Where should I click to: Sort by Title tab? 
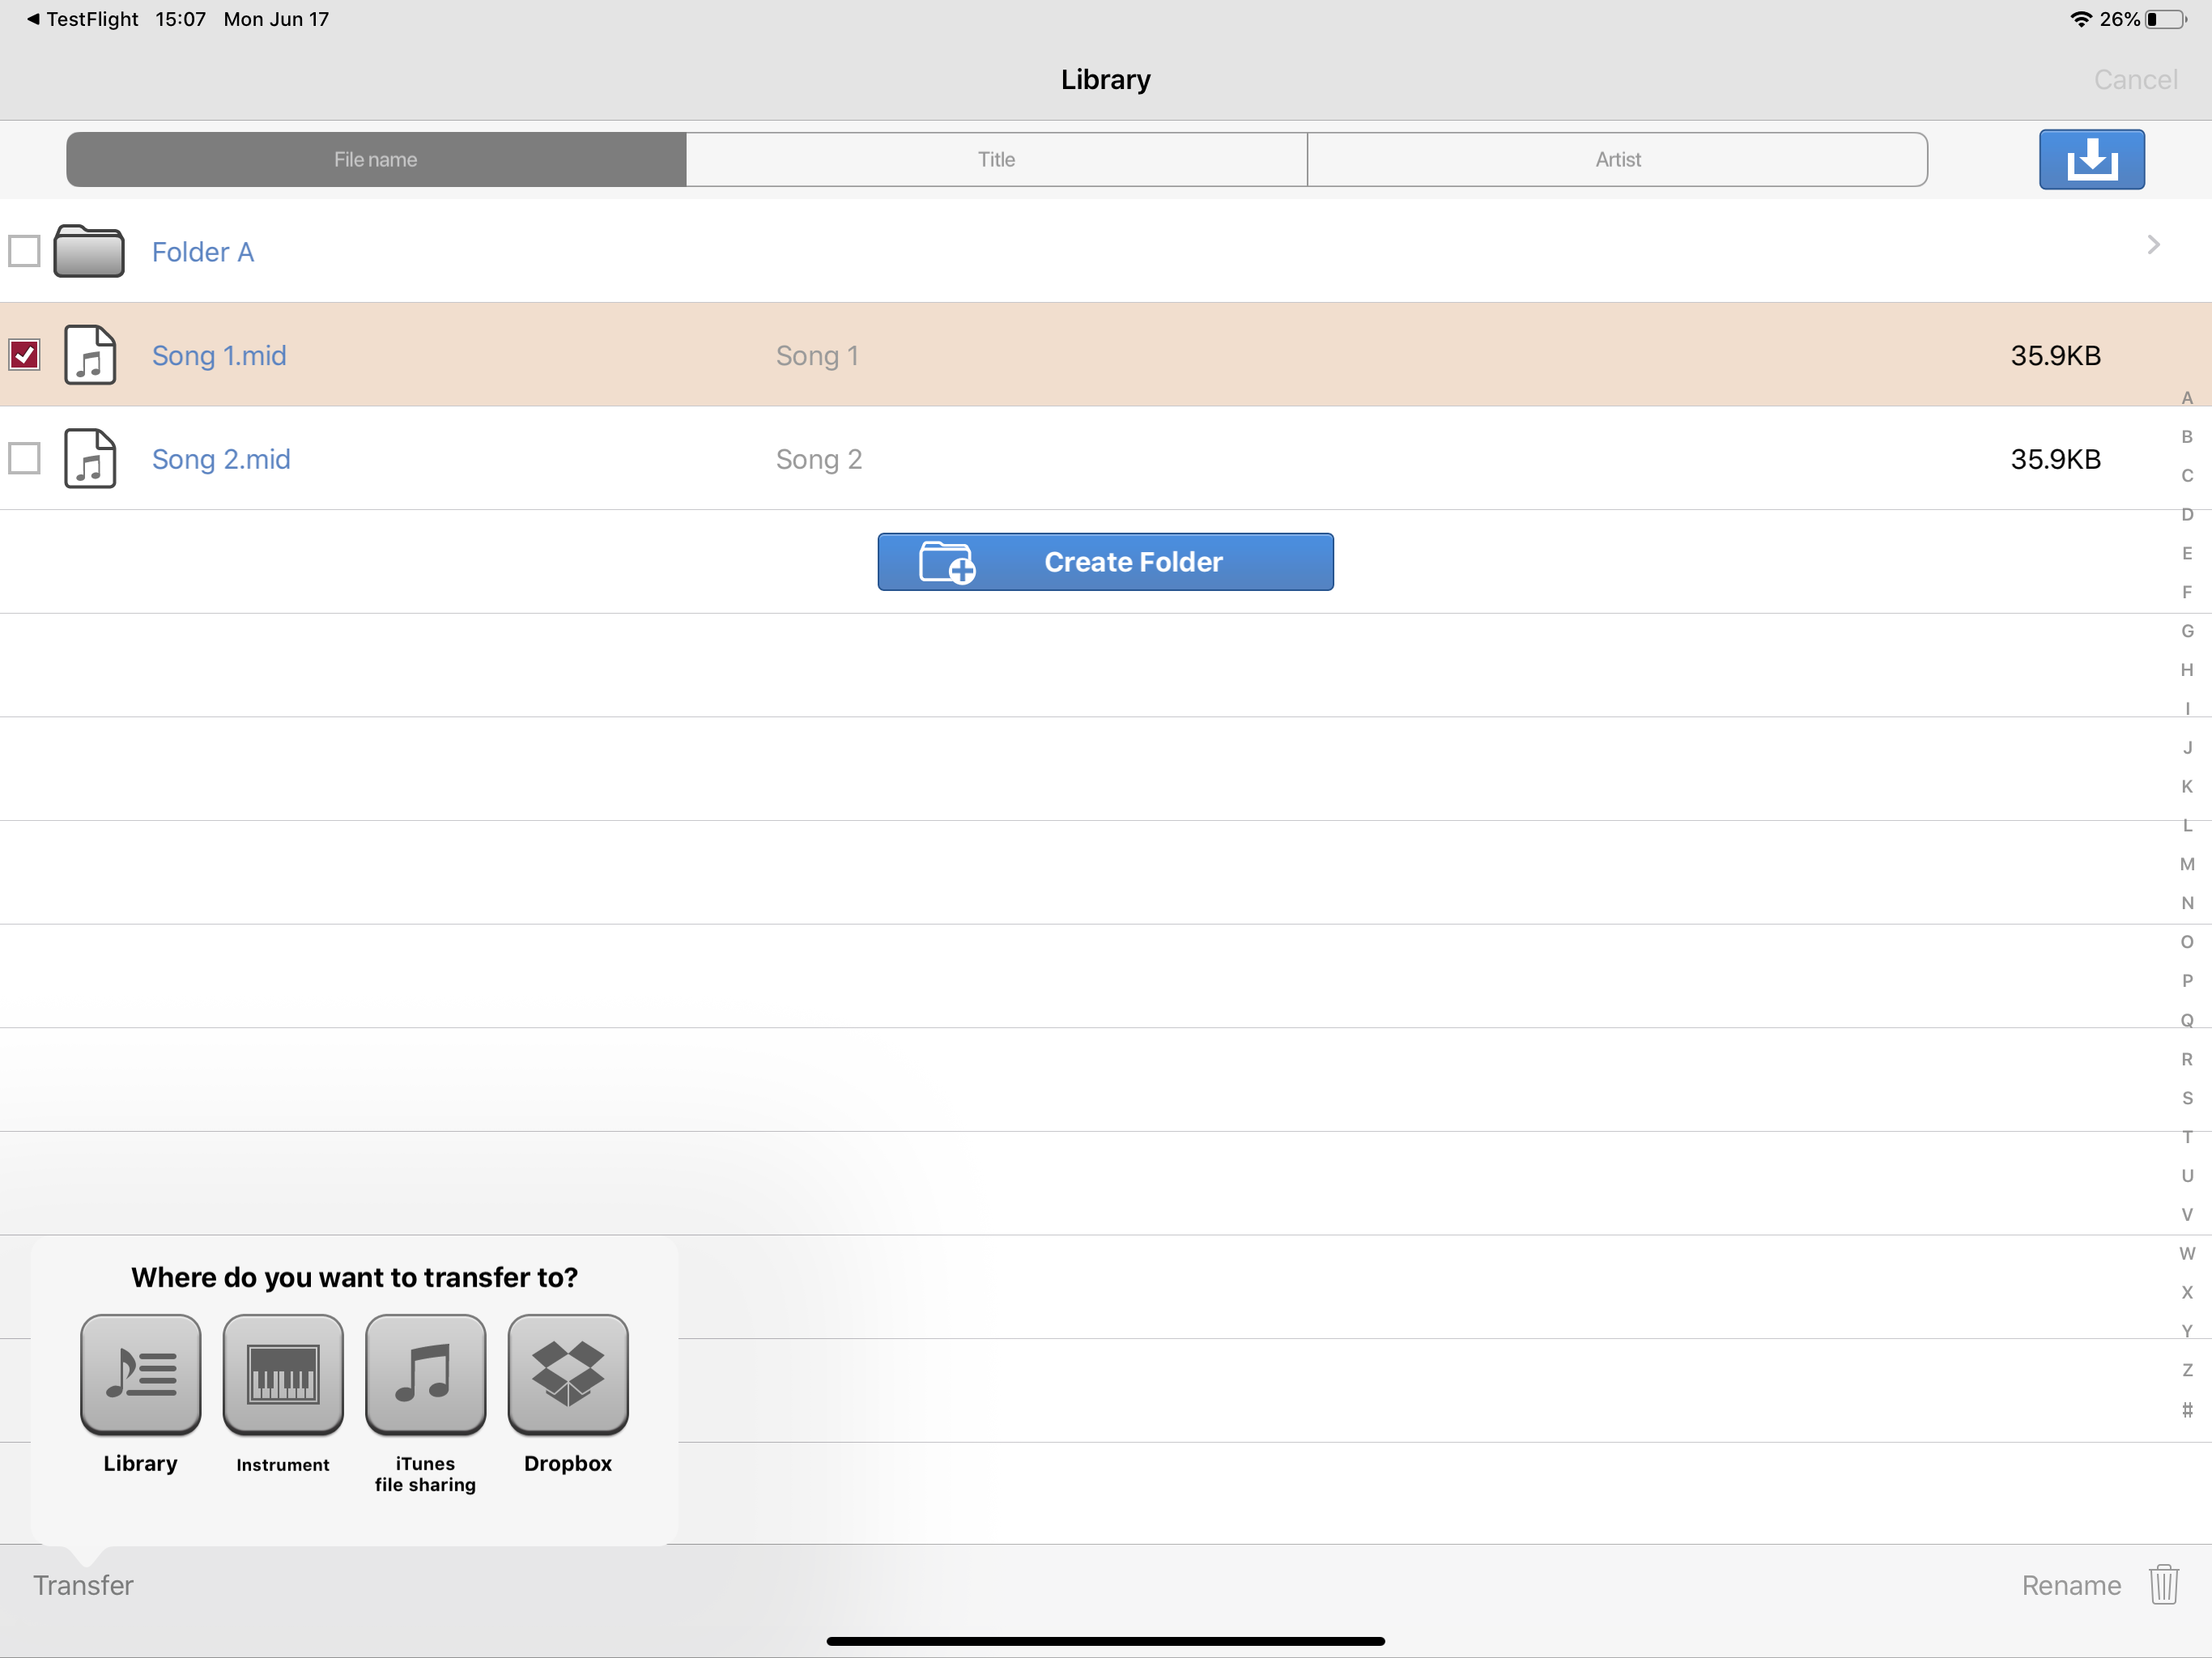tap(996, 159)
